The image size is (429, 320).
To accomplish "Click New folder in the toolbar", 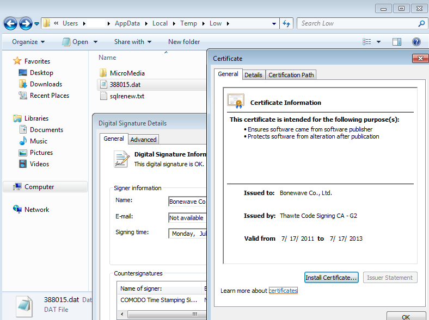I will pyautogui.click(x=184, y=42).
